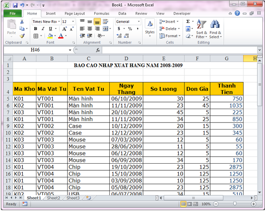The image size is (265, 211).
Task: Click the Accounting dollar format icon
Action: (x=119, y=28)
